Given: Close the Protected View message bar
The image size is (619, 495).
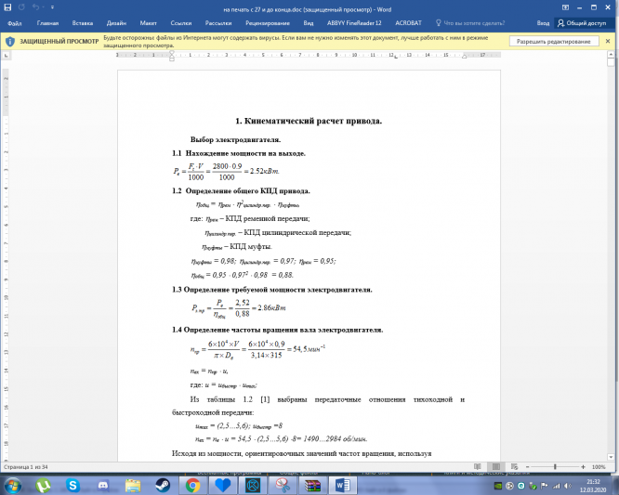Looking at the screenshot, I should [608, 41].
